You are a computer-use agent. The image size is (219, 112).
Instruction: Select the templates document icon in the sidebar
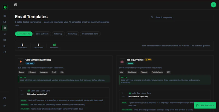point(5,28)
